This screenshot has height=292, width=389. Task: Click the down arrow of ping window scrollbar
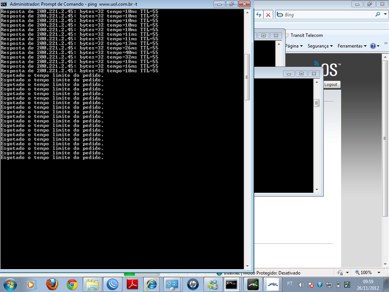click(x=247, y=266)
